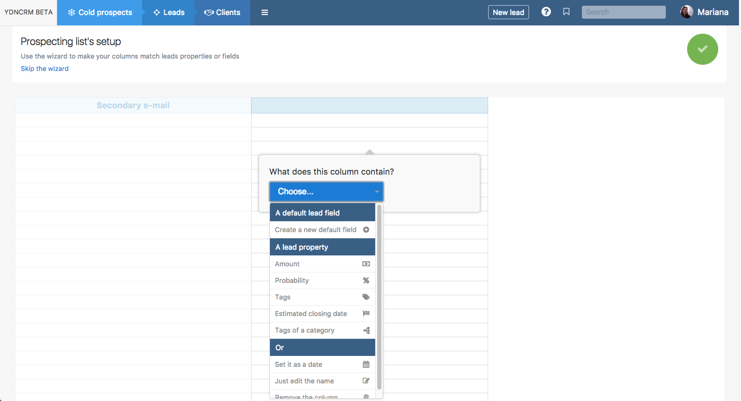741x401 pixels.
Task: Select Tags from the dropdown list
Action: click(283, 297)
